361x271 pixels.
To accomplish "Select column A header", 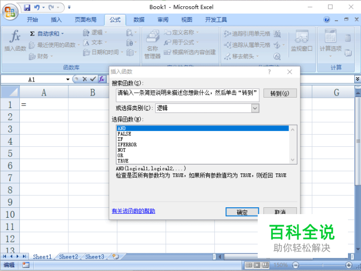I will 44,92.
